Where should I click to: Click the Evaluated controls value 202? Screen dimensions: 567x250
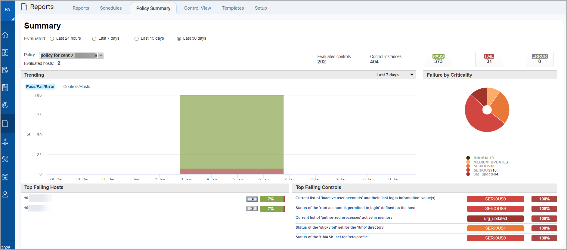(321, 62)
